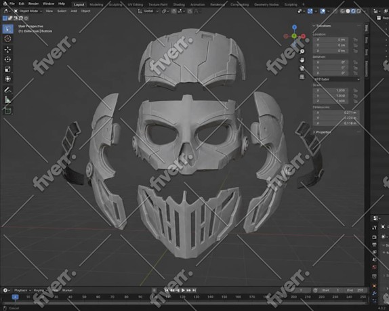Open the Playback dropdown in timeline
389x311 pixels.
coord(22,290)
